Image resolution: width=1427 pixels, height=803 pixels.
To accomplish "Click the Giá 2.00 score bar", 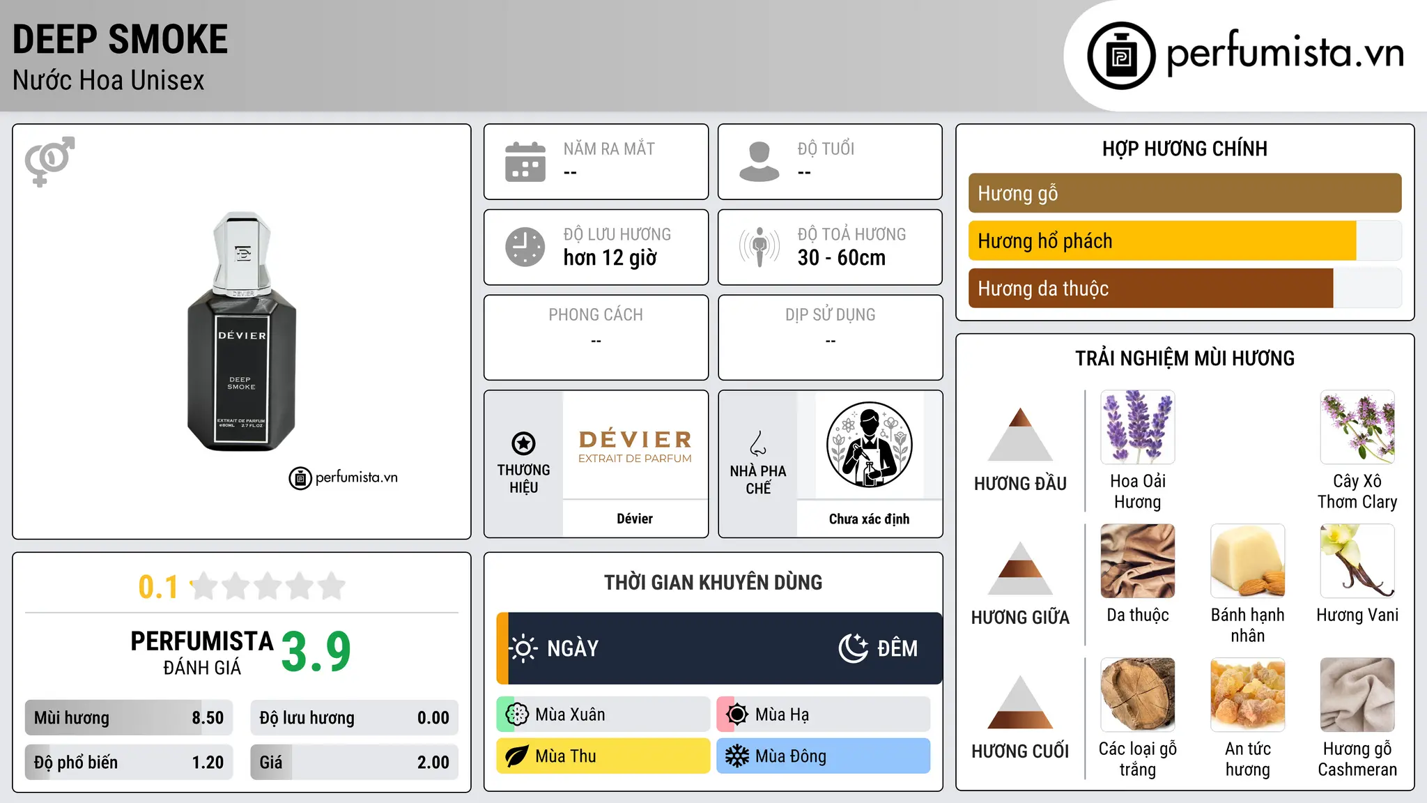I will coord(355,763).
